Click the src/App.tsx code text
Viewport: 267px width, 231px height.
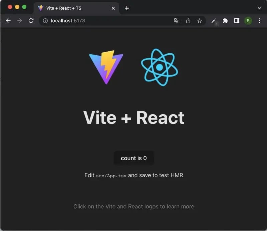click(111, 176)
